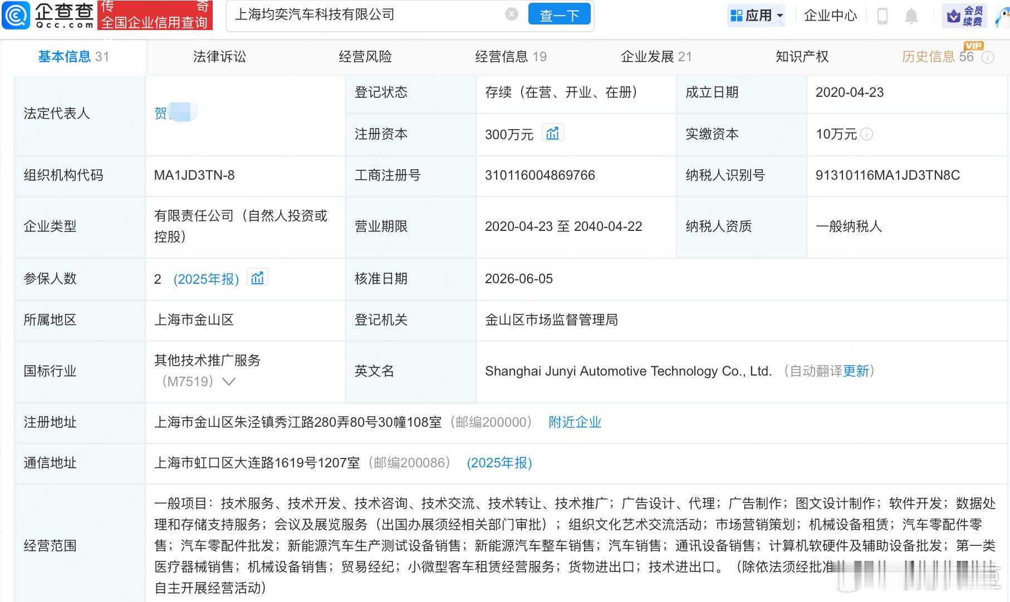Viewport: 1010px width, 602px height.
Task: Switch to 基本信息 tab
Action: coord(73,57)
